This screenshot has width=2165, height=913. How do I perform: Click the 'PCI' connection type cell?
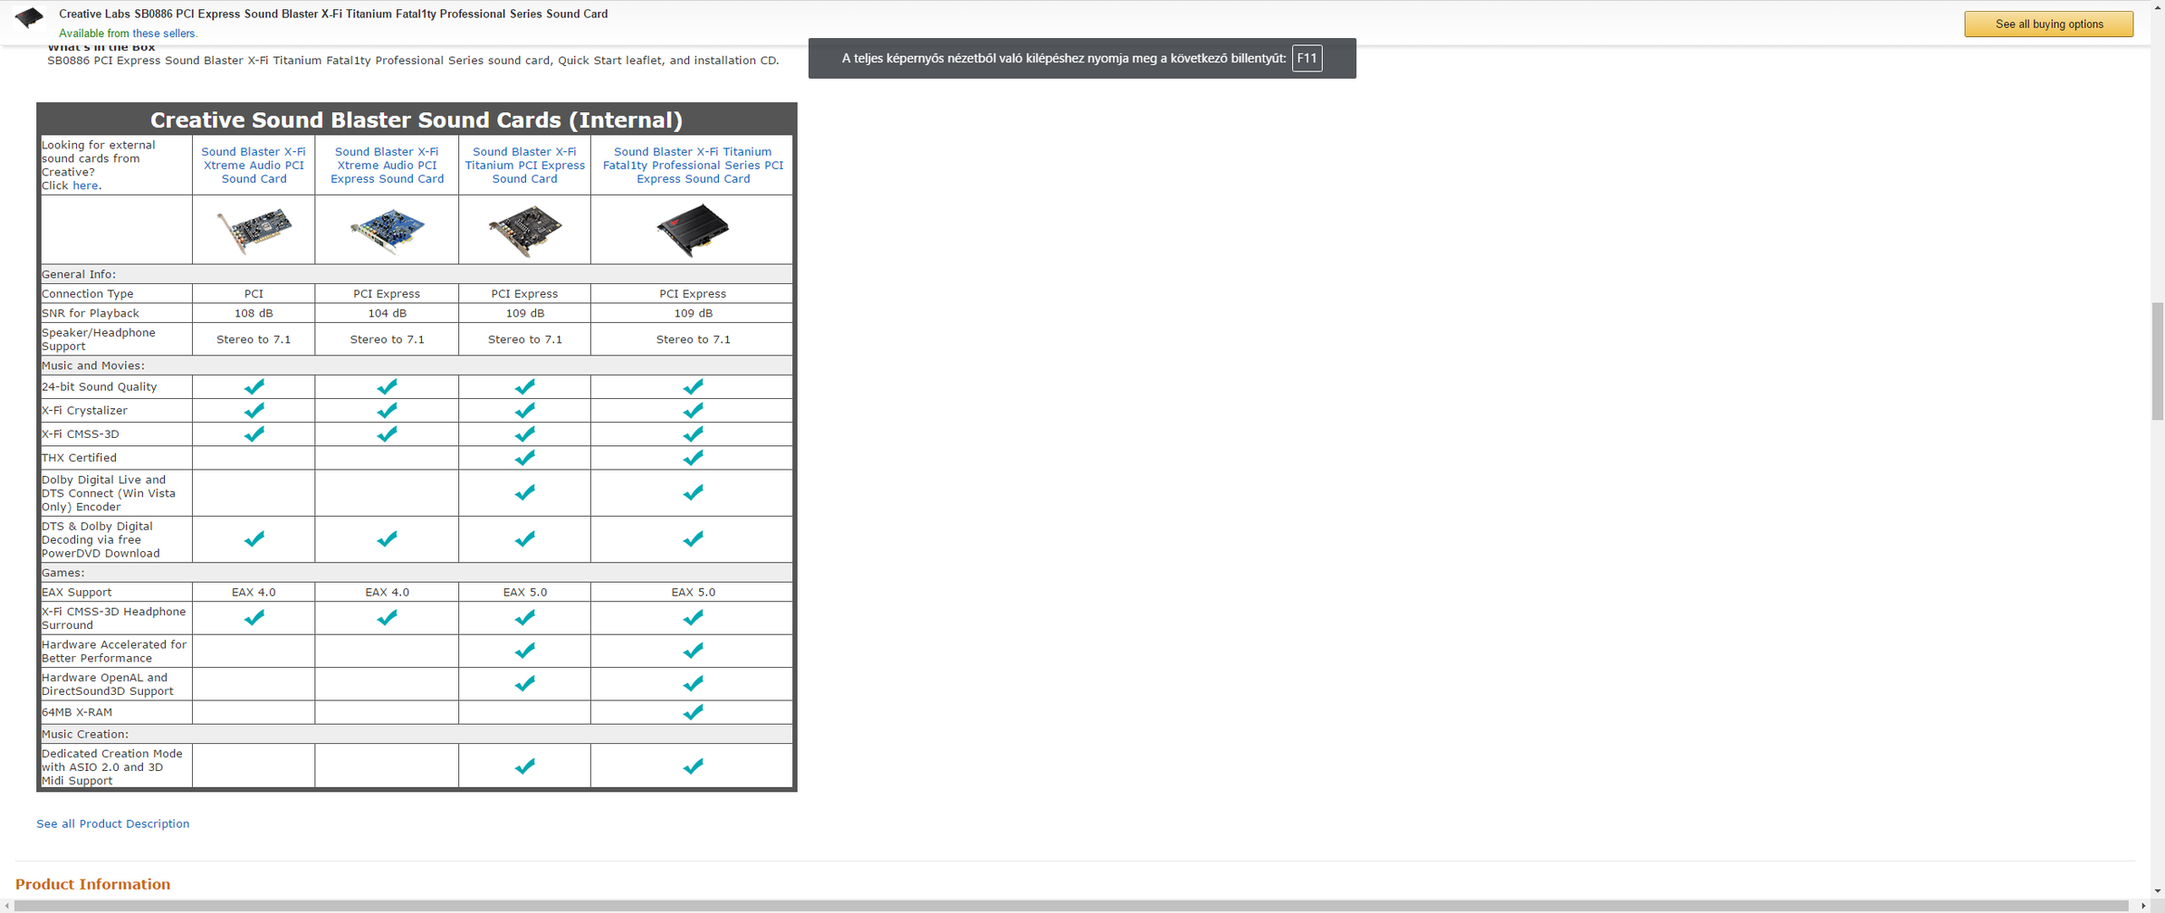[x=254, y=294]
